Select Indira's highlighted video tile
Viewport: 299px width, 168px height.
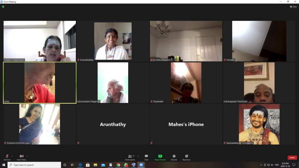tap(40, 83)
